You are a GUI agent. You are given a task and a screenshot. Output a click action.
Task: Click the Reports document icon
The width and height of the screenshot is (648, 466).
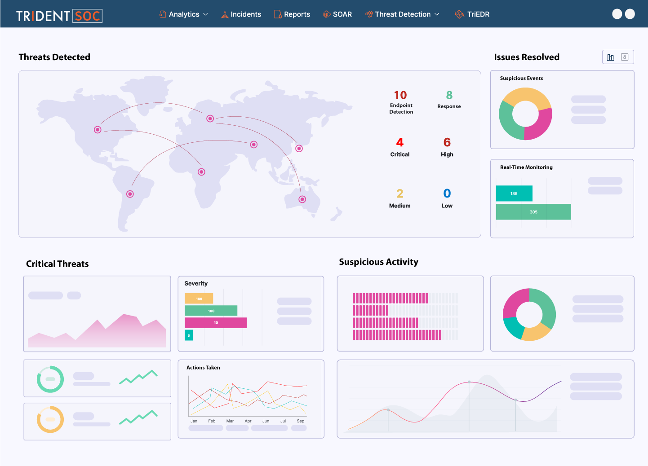[x=278, y=14]
